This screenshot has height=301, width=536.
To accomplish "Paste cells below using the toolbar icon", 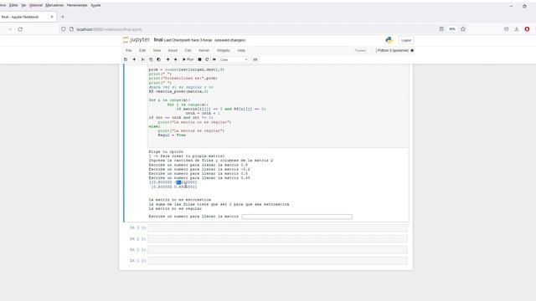I will 158,59.
